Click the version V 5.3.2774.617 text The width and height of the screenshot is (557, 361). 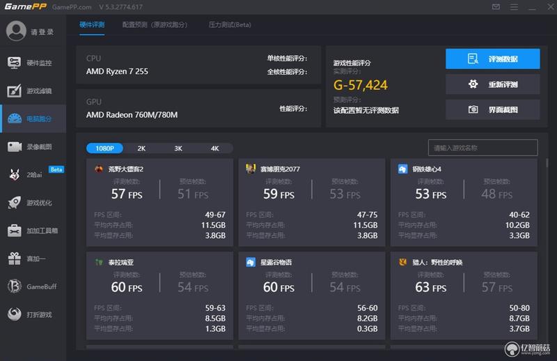click(x=120, y=7)
